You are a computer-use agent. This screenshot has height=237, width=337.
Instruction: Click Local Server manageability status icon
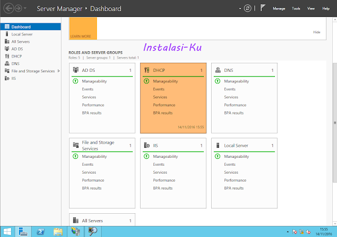click(217, 156)
